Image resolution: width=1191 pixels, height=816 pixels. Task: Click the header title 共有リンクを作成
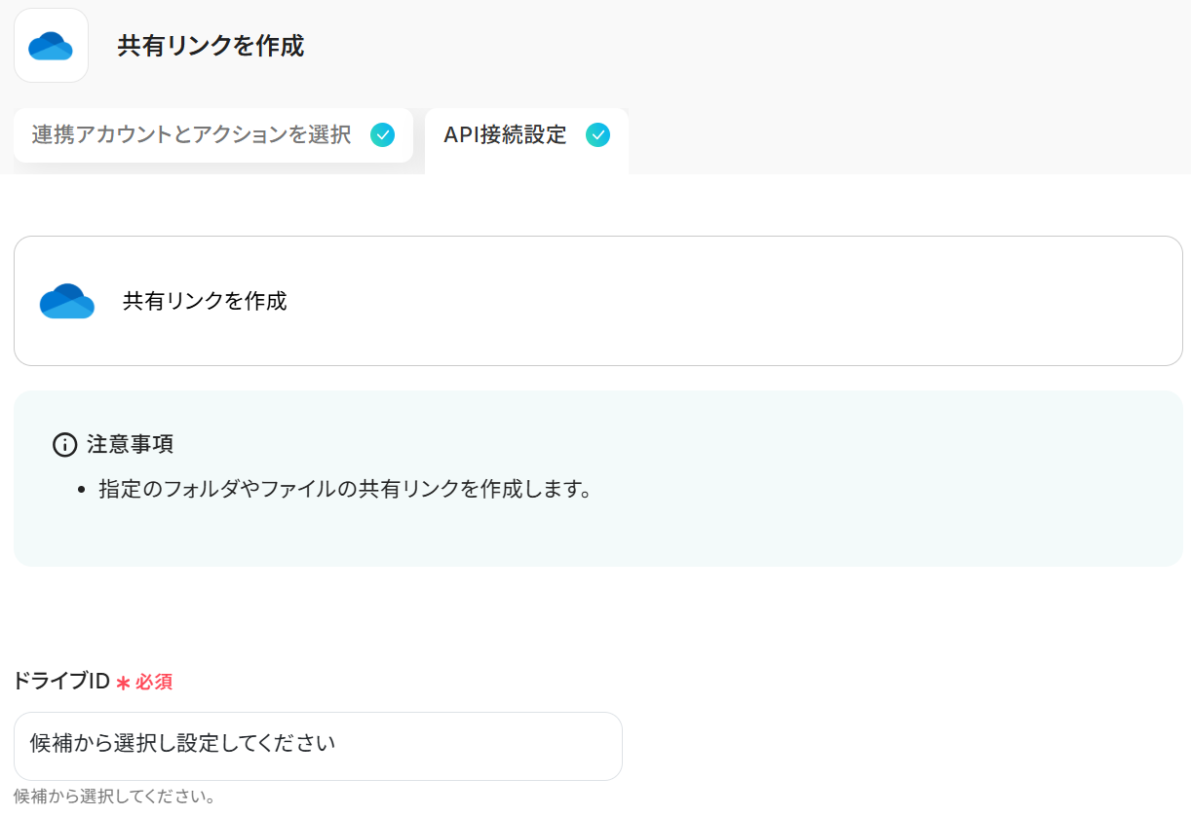click(x=211, y=46)
